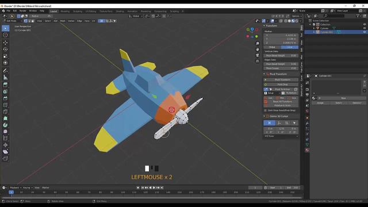Select the Measure tool

[5, 77]
